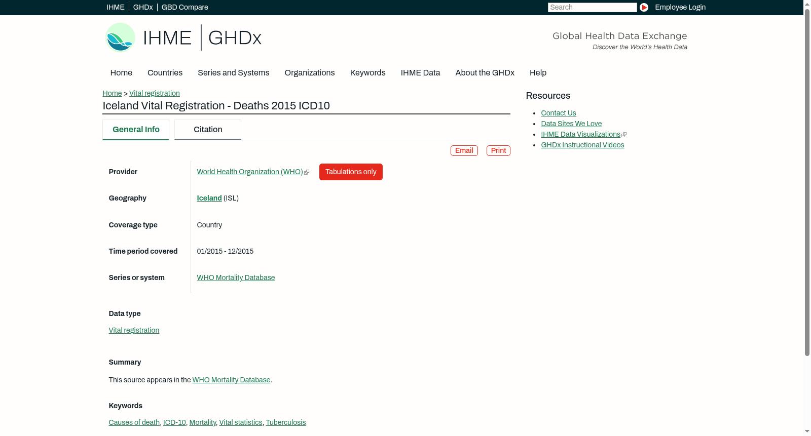This screenshot has height=436, width=811.
Task: Click the Home breadcrumb link
Action: pos(112,93)
